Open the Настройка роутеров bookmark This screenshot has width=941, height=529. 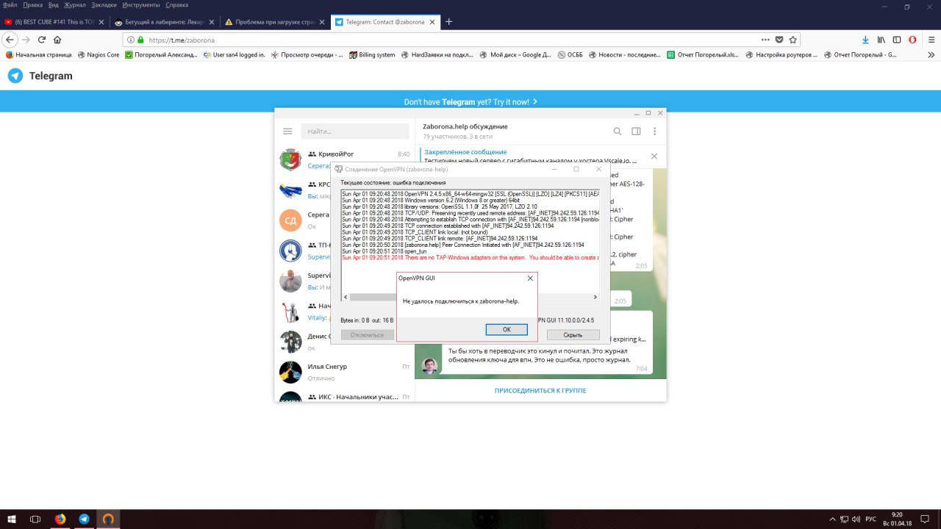tap(781, 54)
